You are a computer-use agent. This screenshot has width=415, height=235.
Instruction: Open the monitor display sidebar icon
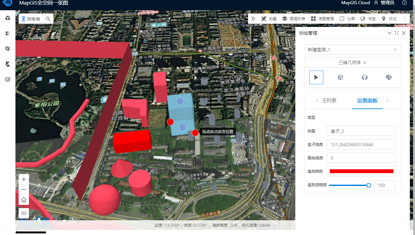(8, 80)
